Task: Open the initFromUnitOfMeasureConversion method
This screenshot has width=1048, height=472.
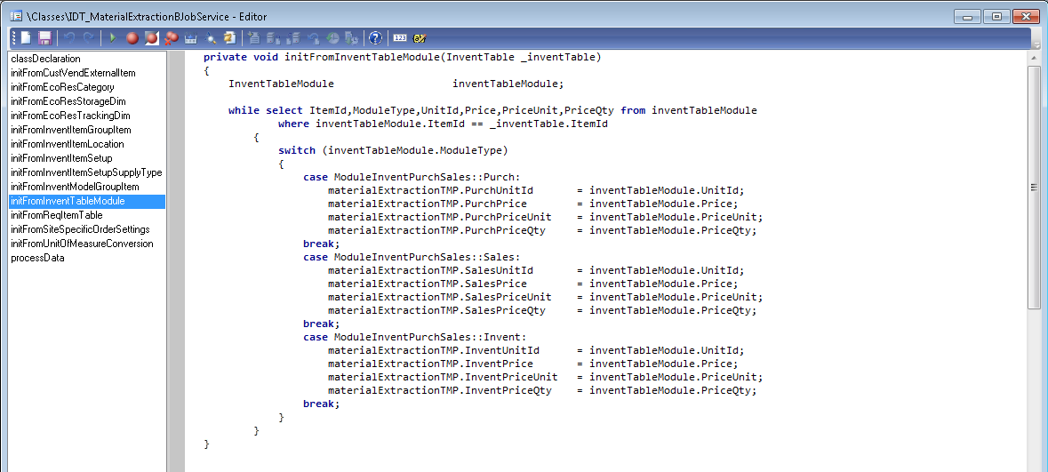Action: coord(82,244)
